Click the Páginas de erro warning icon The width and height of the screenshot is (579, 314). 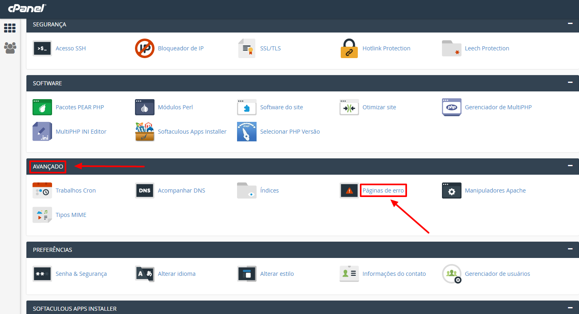349,191
